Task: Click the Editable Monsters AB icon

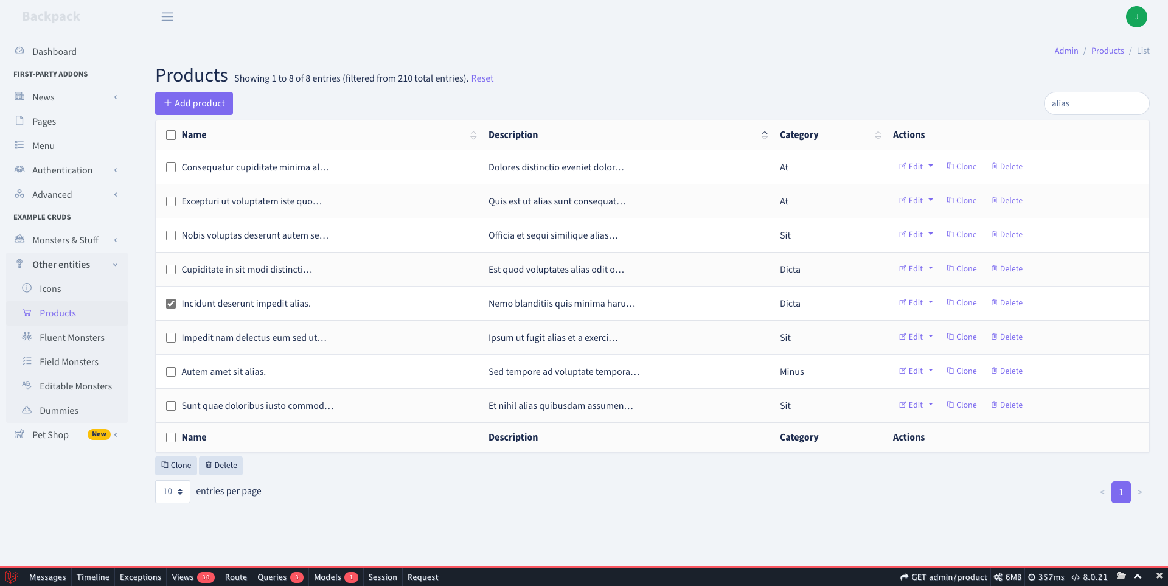Action: 27,385
